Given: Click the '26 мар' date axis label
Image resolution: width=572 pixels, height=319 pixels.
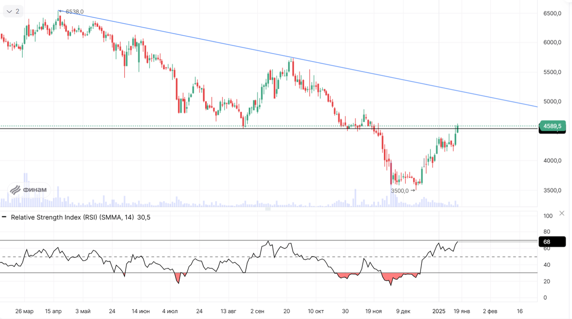Looking at the screenshot, I should [24, 311].
